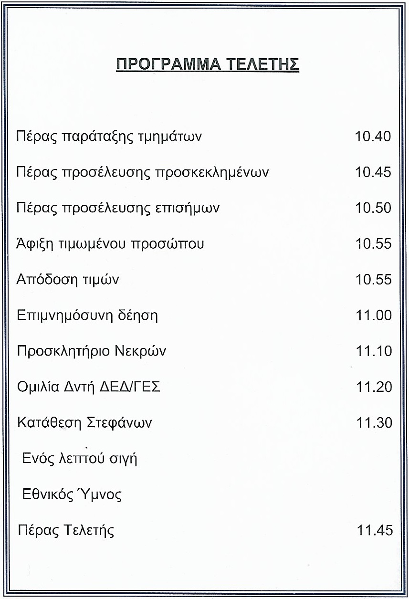Click the text Άφιξη τιμωμένου προσώπου

click(x=110, y=244)
